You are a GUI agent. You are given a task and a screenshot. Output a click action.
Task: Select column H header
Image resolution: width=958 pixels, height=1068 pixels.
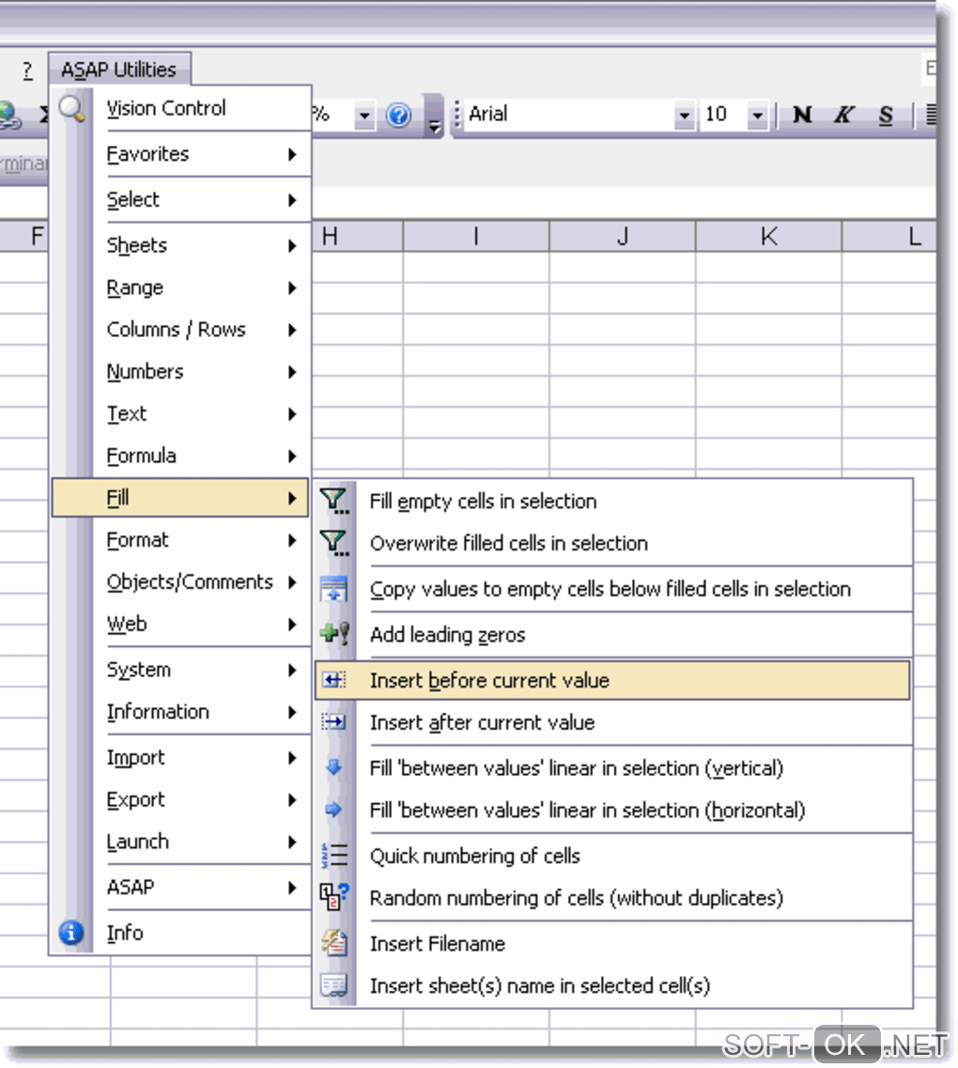[x=357, y=237]
